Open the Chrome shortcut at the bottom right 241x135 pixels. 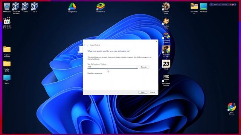click(232, 109)
